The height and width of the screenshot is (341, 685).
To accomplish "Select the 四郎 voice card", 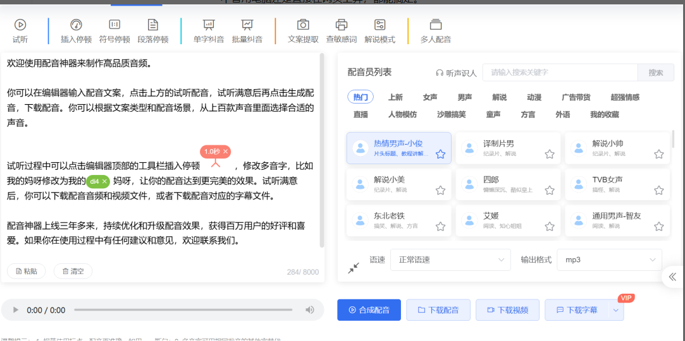I will point(508,184).
